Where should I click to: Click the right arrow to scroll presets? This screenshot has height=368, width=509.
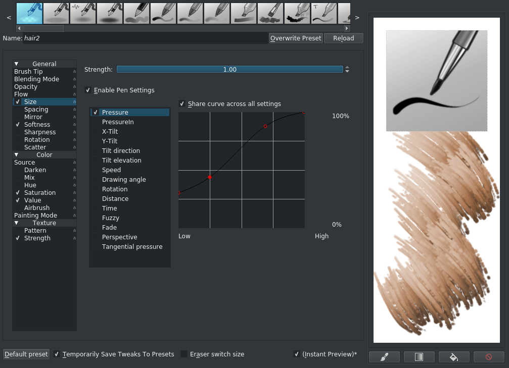point(357,17)
